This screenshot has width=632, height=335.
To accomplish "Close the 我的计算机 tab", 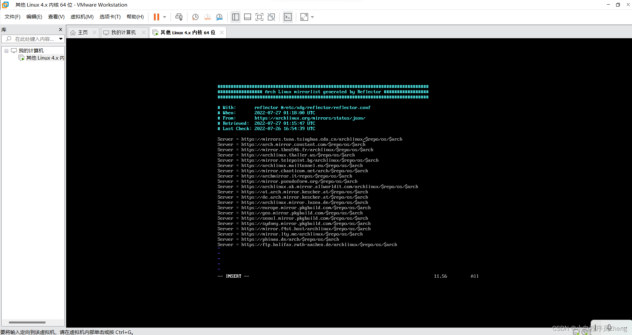I will (143, 32).
